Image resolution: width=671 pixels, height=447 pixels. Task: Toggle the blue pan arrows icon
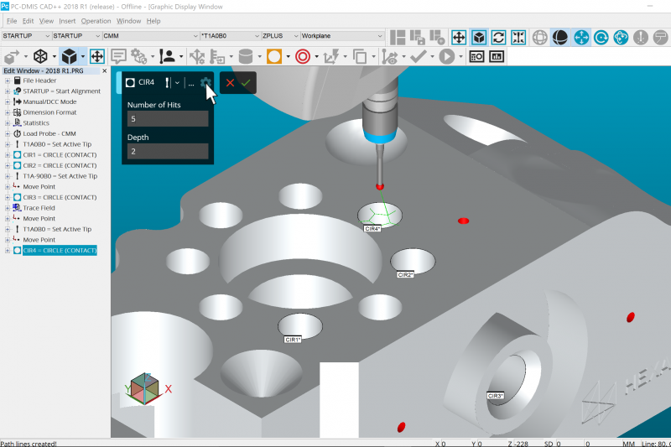click(x=581, y=38)
